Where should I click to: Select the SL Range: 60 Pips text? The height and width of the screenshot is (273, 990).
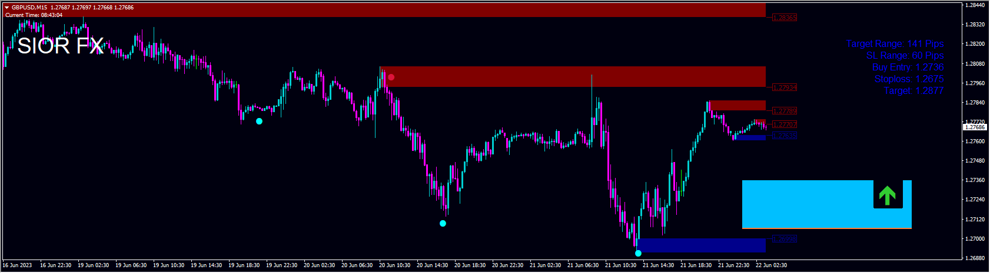[x=905, y=56]
